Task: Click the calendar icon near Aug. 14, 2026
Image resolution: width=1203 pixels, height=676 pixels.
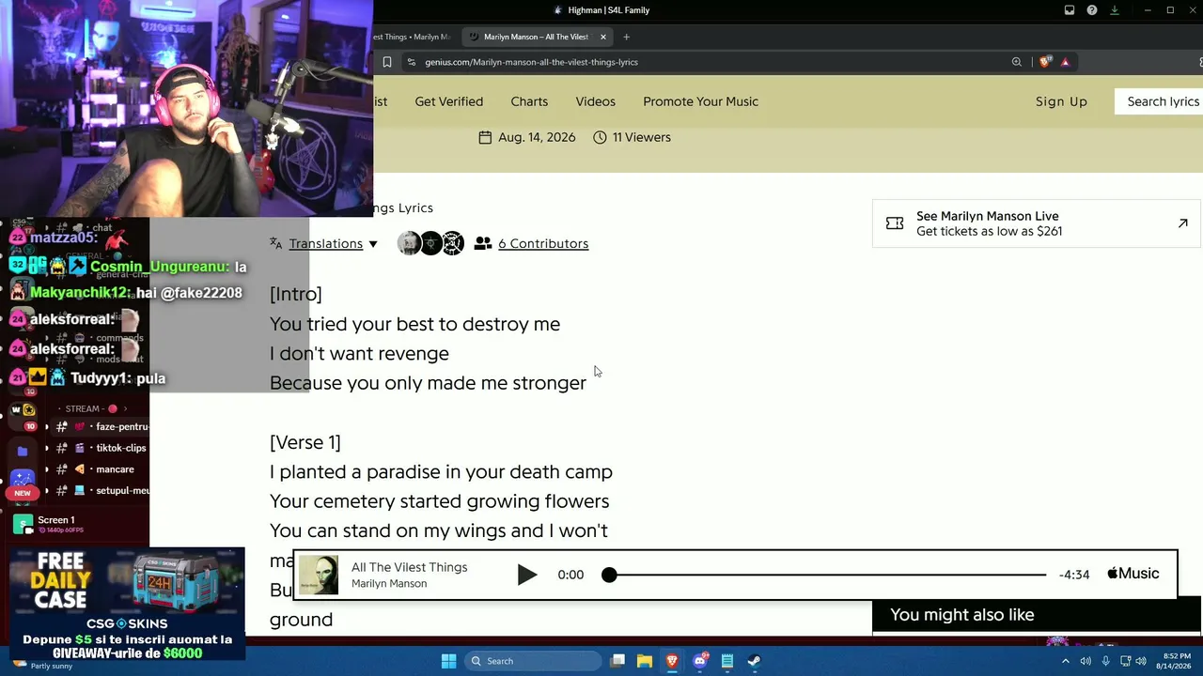Action: click(485, 137)
